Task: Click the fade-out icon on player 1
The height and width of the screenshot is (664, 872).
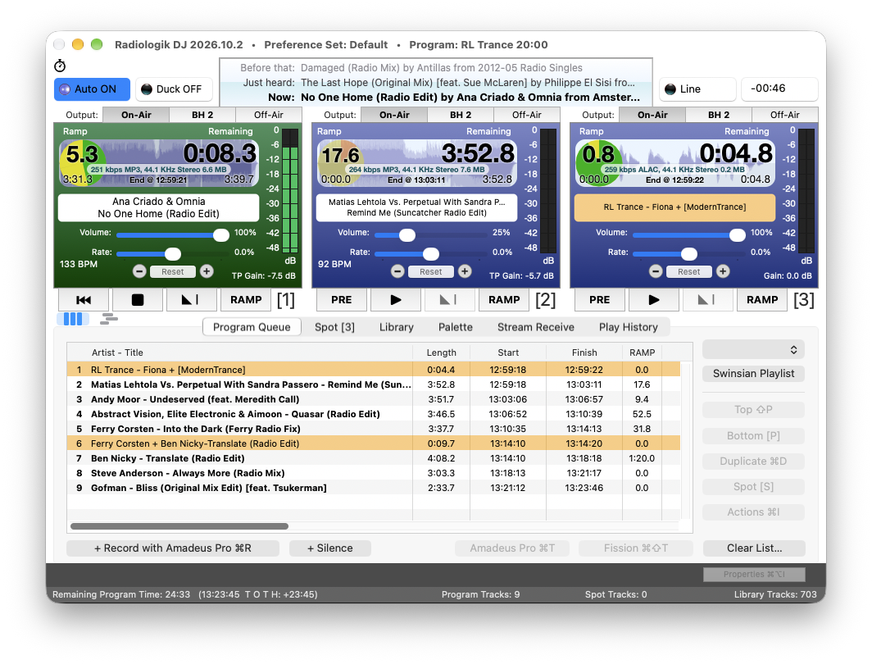Action: [x=191, y=300]
